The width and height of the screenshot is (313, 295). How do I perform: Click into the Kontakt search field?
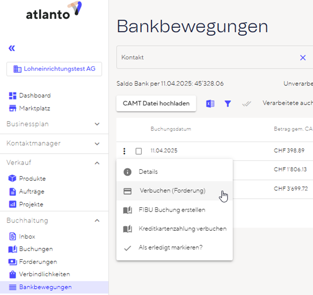point(205,57)
